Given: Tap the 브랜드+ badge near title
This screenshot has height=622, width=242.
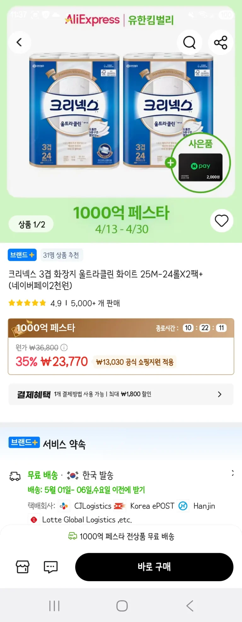Looking at the screenshot, I should pyautogui.click(x=22, y=255).
